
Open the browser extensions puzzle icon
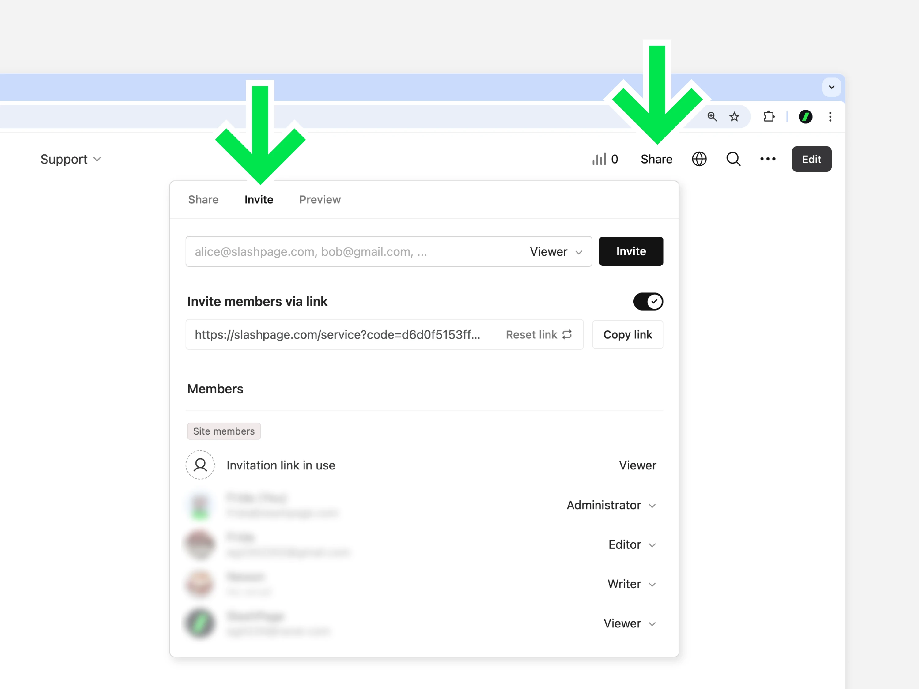coord(769,117)
